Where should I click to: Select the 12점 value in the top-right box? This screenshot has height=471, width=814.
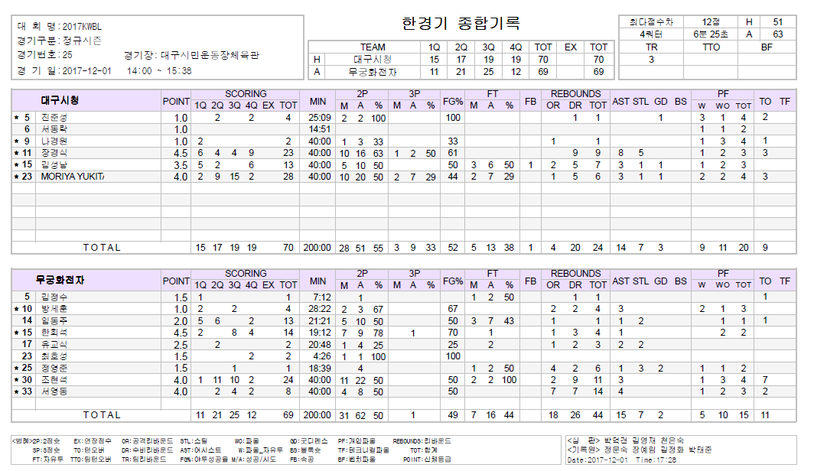coord(711,22)
